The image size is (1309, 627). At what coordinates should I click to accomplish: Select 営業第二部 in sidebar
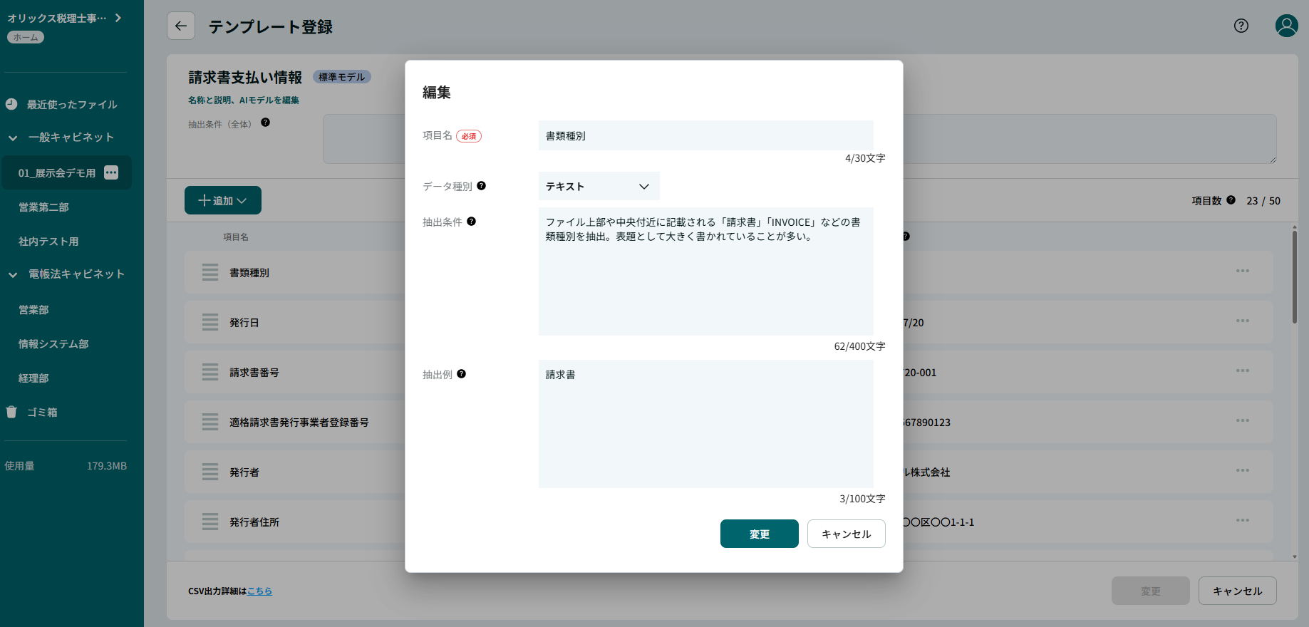pyautogui.click(x=43, y=207)
